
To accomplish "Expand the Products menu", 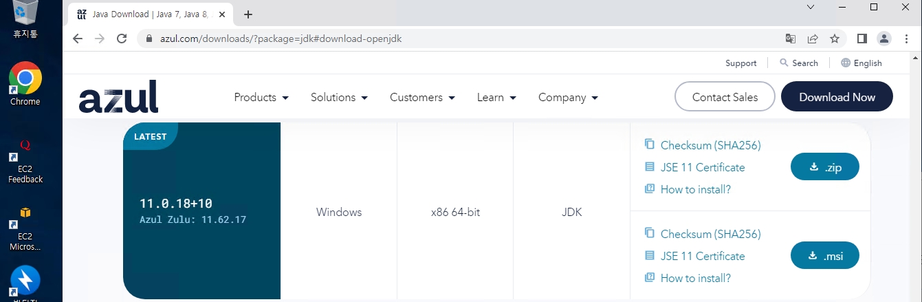I will [x=261, y=98].
